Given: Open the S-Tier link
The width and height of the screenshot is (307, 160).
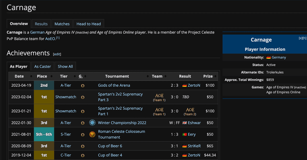Looking at the screenshot, I should click(x=66, y=135).
